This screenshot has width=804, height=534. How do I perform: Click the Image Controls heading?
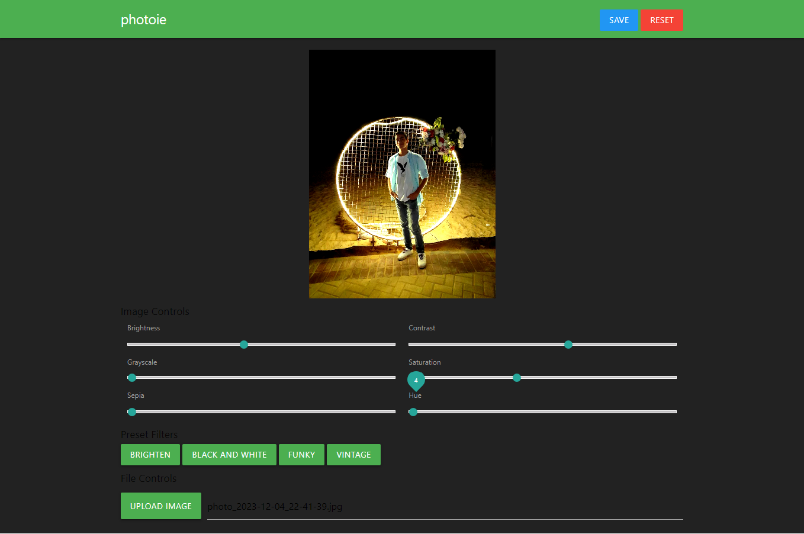pyautogui.click(x=155, y=311)
